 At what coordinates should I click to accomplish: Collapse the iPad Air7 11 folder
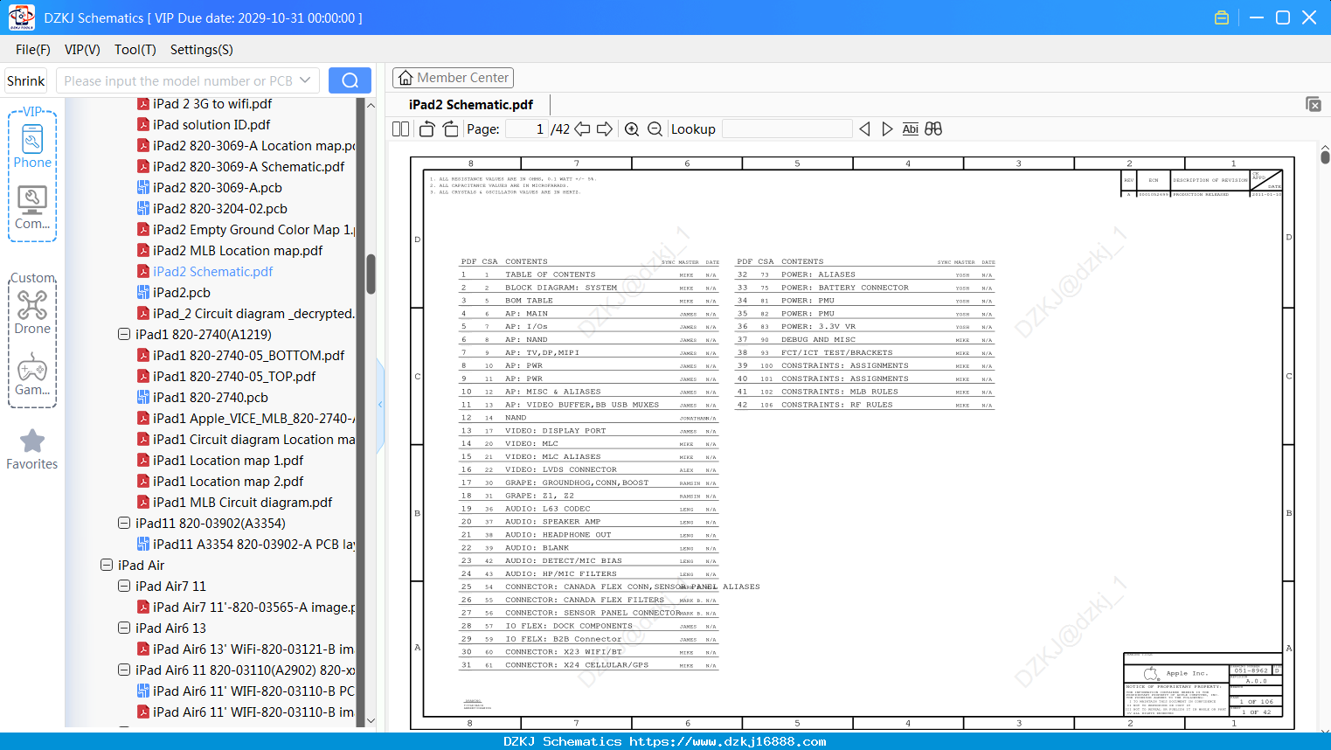124,587
